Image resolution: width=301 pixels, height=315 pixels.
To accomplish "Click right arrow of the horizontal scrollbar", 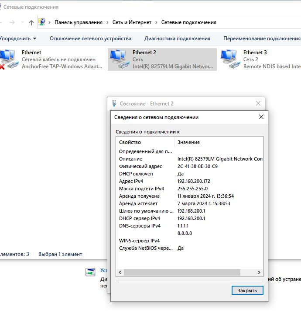I will (x=260, y=272).
